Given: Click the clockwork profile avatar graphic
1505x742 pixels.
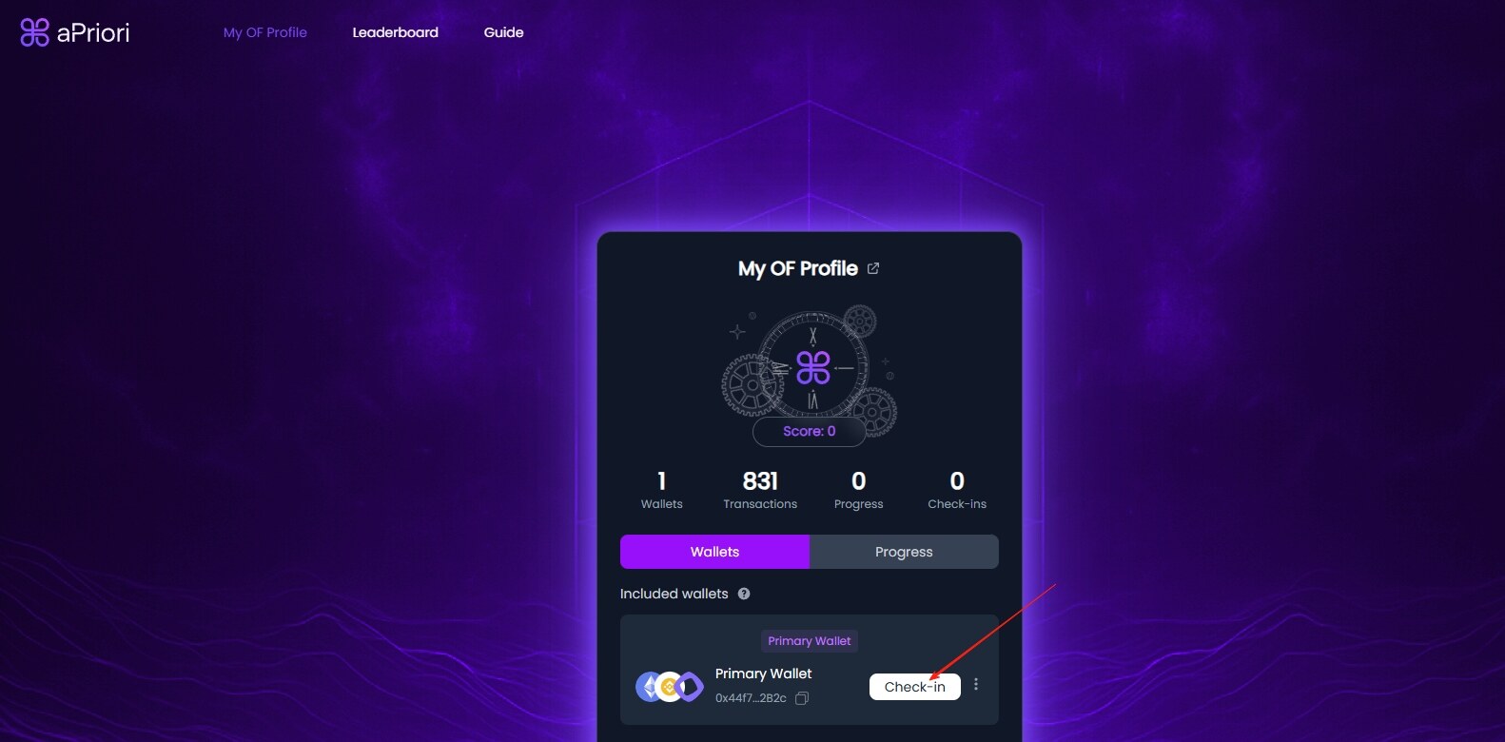Looking at the screenshot, I should click(x=810, y=369).
